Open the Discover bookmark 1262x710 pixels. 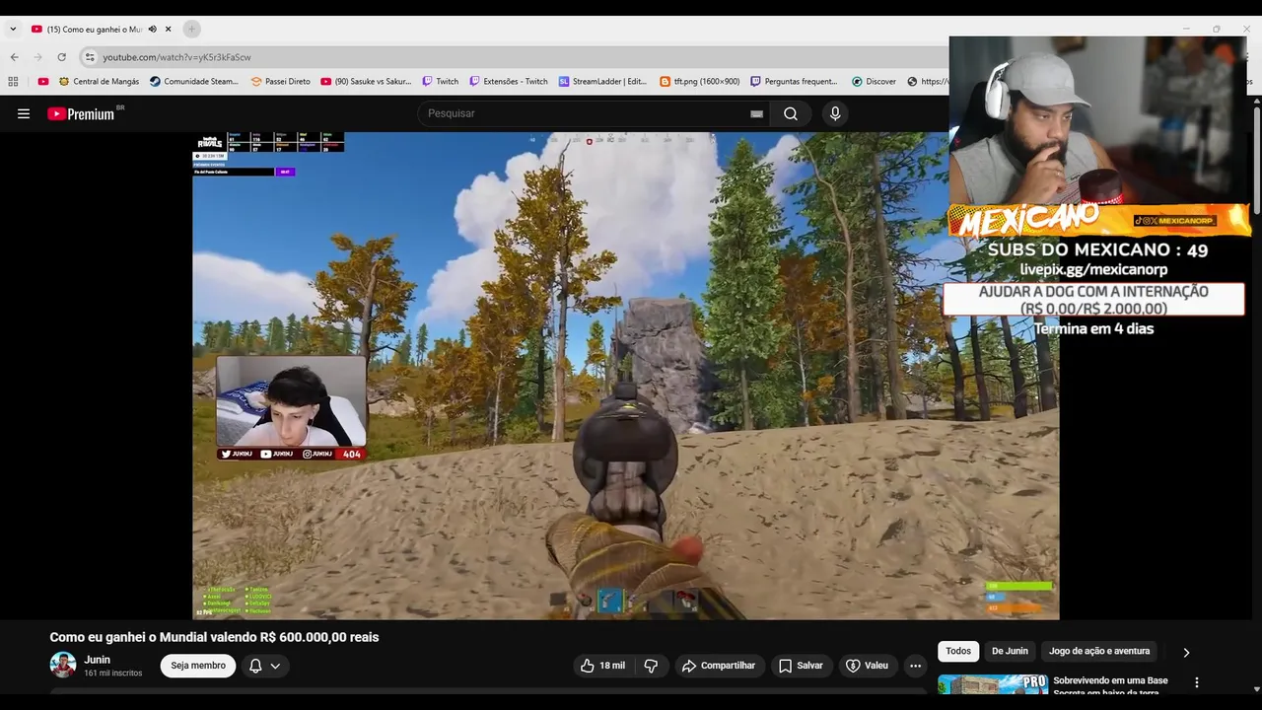874,82
